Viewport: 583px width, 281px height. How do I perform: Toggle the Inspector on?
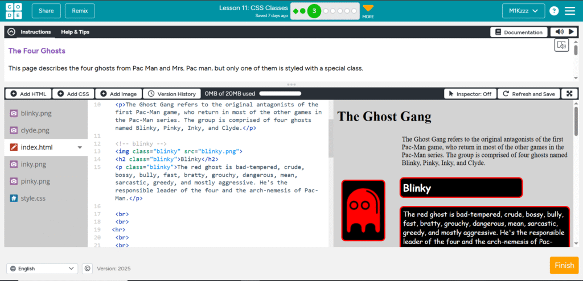click(x=470, y=94)
